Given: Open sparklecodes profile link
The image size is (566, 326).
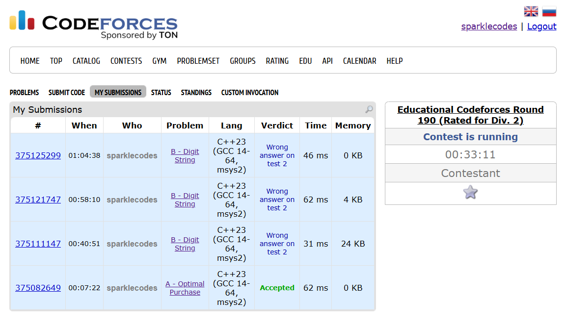Looking at the screenshot, I should pyautogui.click(x=489, y=26).
